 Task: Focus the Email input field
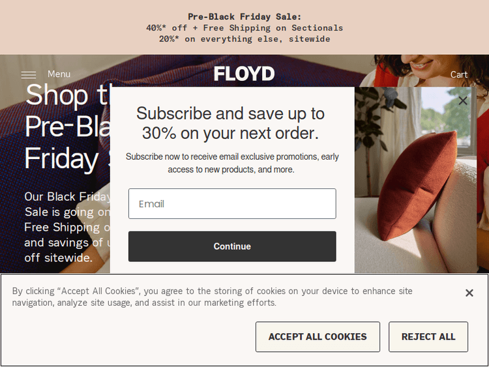(232, 204)
